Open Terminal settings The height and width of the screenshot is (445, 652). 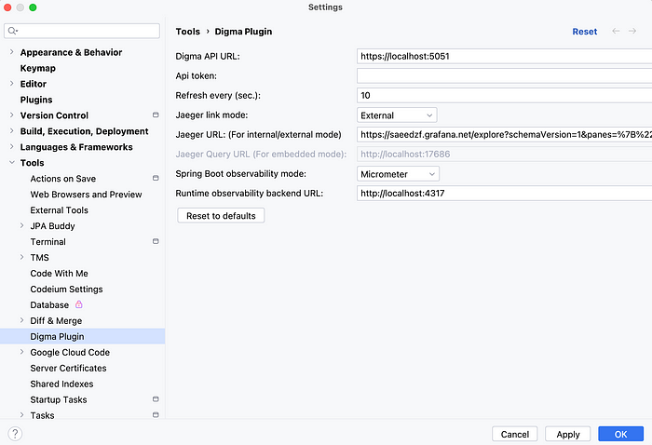click(x=48, y=242)
